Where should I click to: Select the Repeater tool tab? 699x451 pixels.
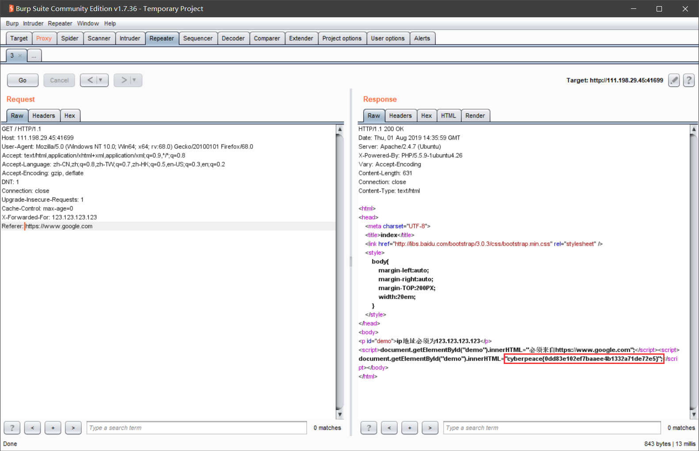162,38
